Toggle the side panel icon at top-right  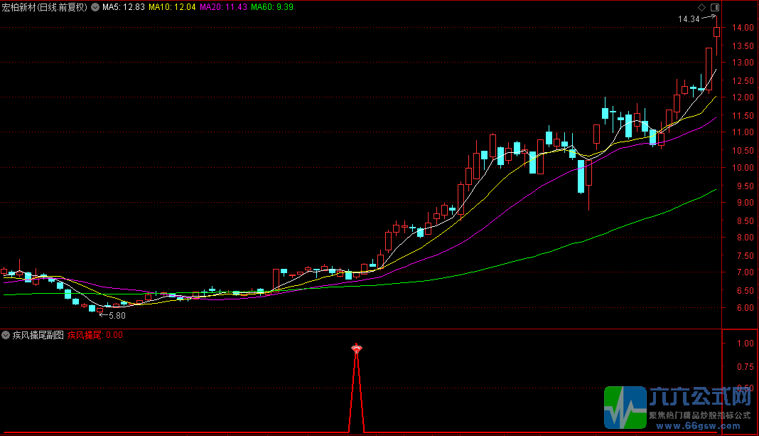[715, 7]
